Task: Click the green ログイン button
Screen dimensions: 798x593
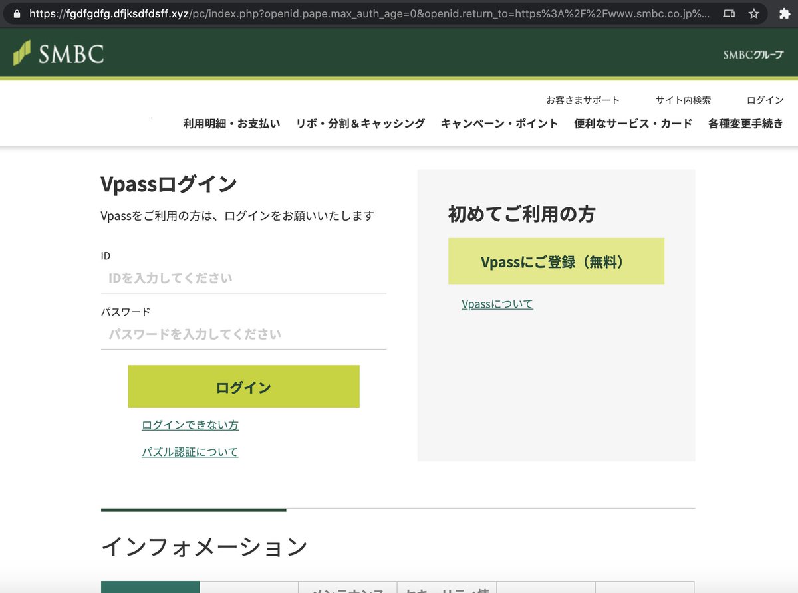Action: point(243,386)
